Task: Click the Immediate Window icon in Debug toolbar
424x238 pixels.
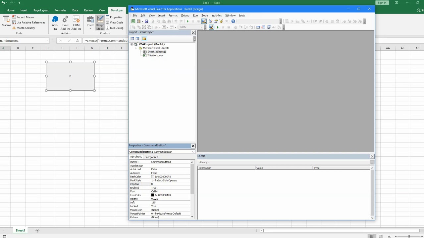Action: point(263,27)
